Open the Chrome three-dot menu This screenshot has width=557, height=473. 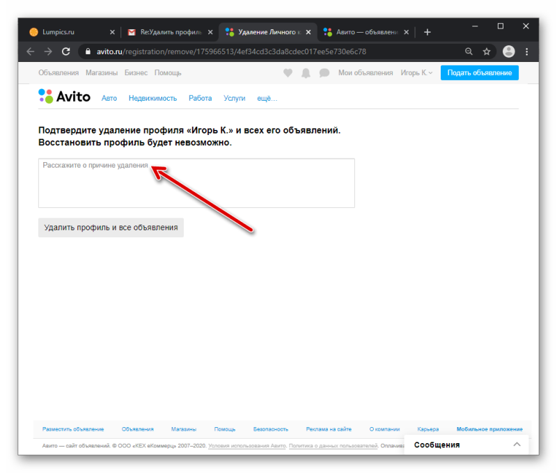(527, 51)
